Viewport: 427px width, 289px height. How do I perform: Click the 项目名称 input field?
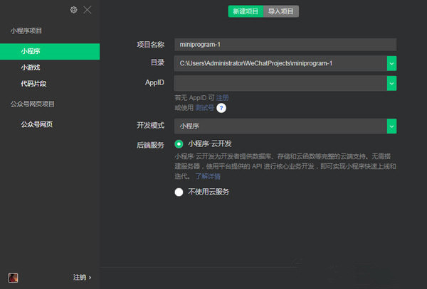tap(285, 44)
